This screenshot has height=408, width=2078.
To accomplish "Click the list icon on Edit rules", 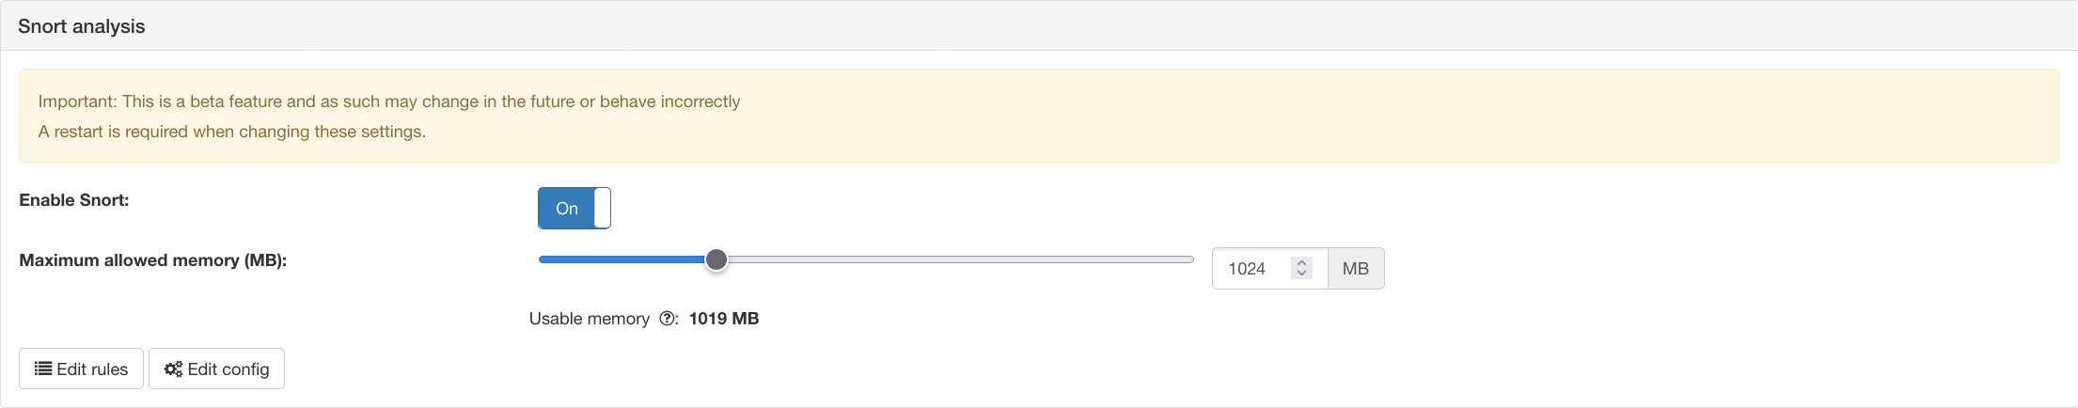I will [43, 369].
